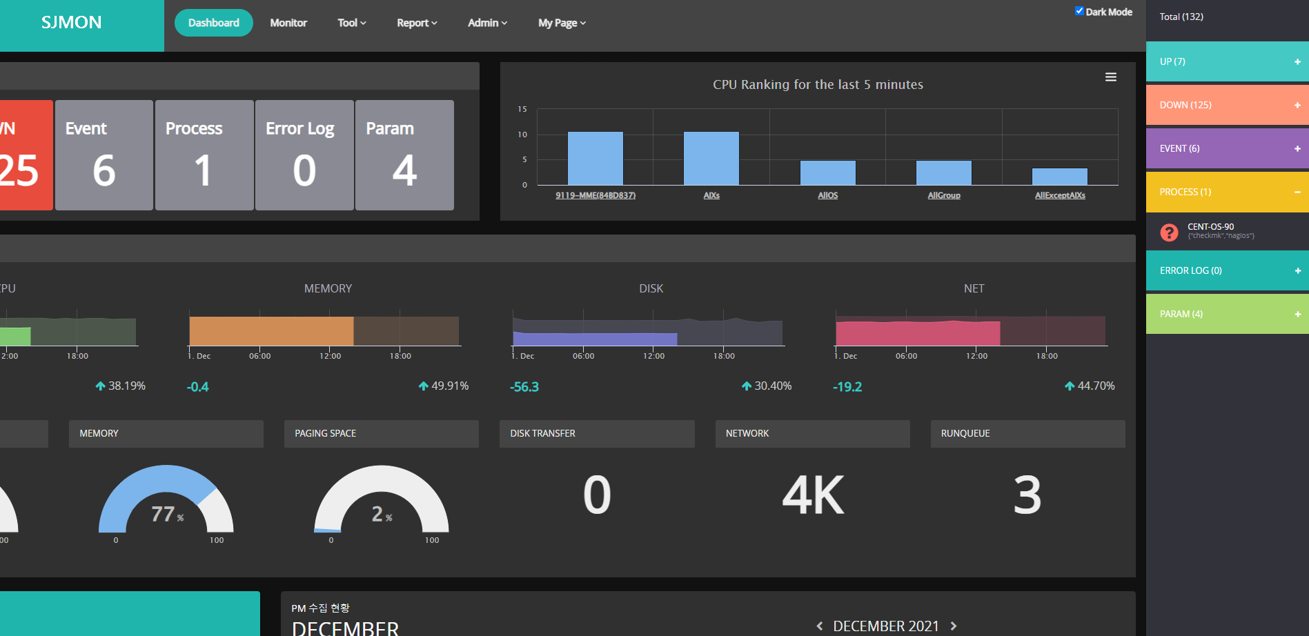
Task: Open the AIXs link under the CPU chart
Action: pyautogui.click(x=711, y=195)
